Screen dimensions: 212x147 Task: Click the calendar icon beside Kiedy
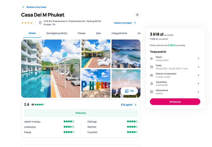tap(152, 67)
